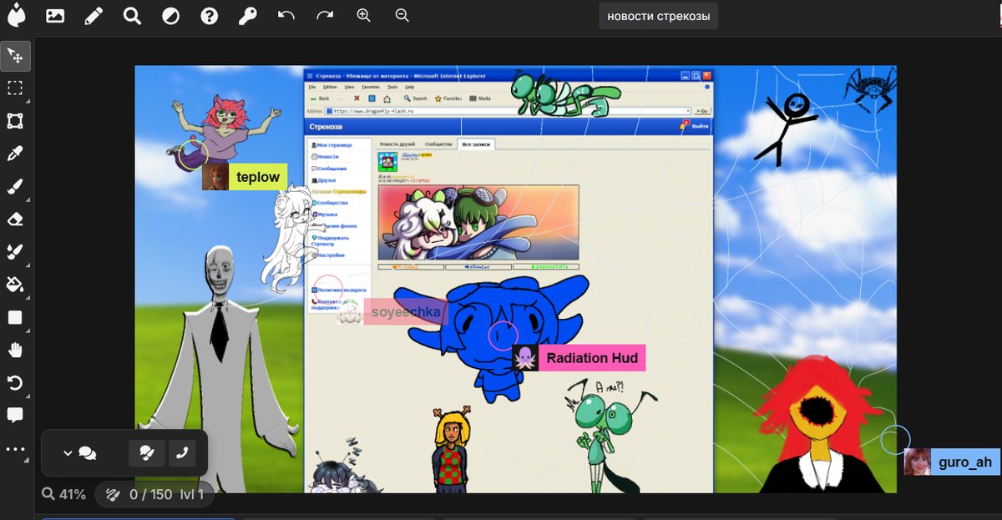Show more tools via three dots
The height and width of the screenshot is (520, 1002).
pyautogui.click(x=15, y=448)
